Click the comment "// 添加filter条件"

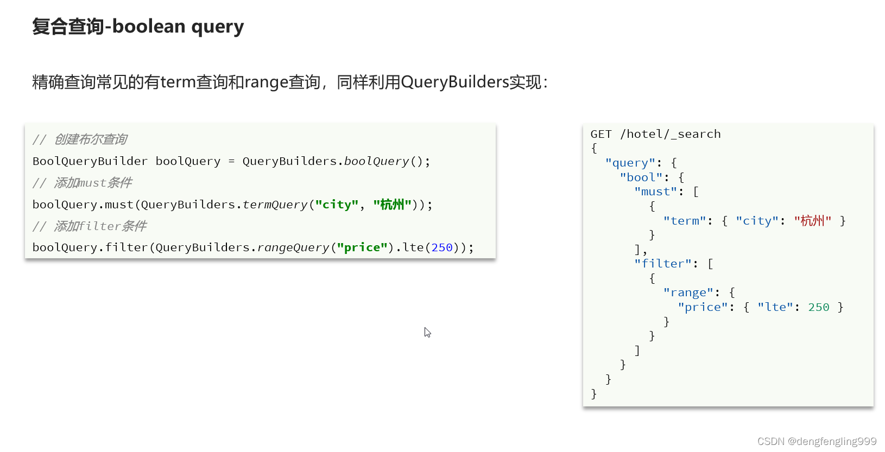(x=90, y=226)
